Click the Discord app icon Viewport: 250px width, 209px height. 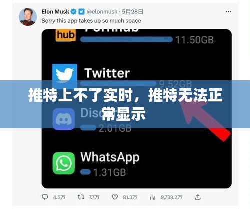click(64, 119)
